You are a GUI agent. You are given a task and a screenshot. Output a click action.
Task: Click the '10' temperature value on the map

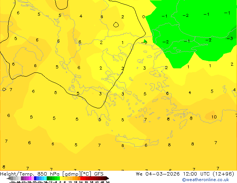(214, 117)
